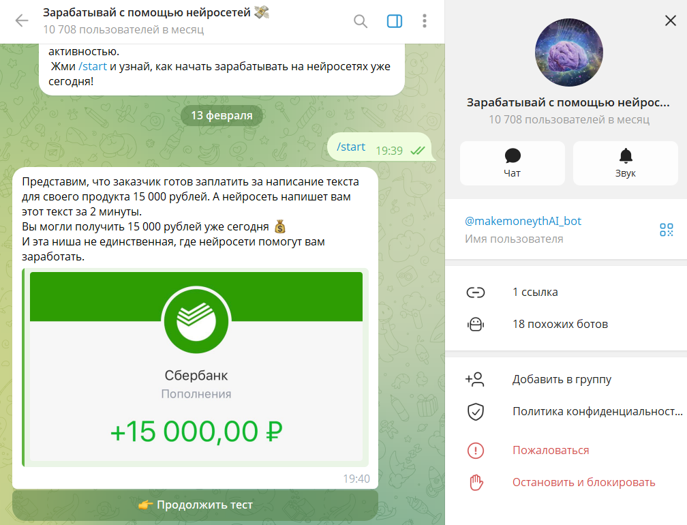This screenshot has width=687, height=525.
Task: Copy the @makemoneythAI_bot username
Action: 523,221
